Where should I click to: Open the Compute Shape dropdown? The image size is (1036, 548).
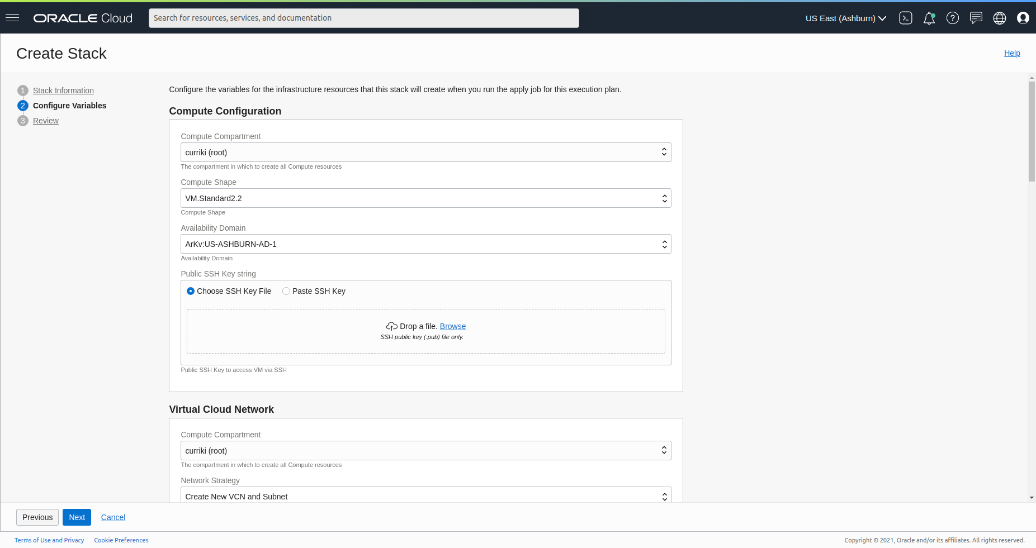[x=426, y=198]
